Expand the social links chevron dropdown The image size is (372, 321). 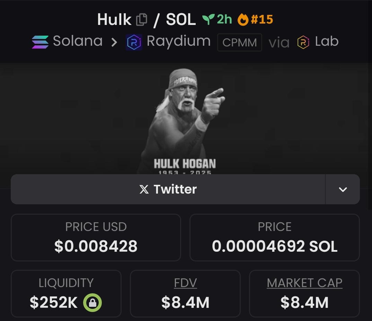click(343, 189)
